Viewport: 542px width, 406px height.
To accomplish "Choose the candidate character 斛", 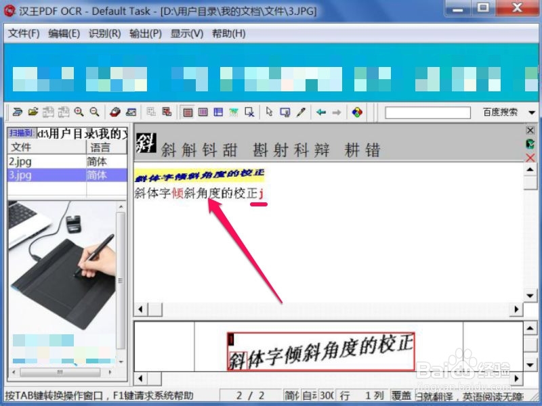I will [188, 149].
